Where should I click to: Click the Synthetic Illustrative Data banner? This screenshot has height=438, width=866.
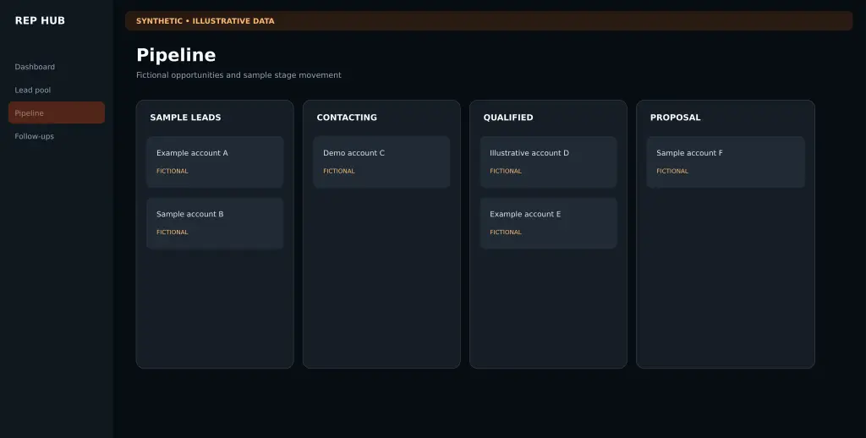pyautogui.click(x=489, y=21)
